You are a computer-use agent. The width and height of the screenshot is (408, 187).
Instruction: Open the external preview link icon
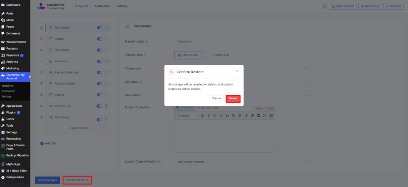(x=324, y=6)
